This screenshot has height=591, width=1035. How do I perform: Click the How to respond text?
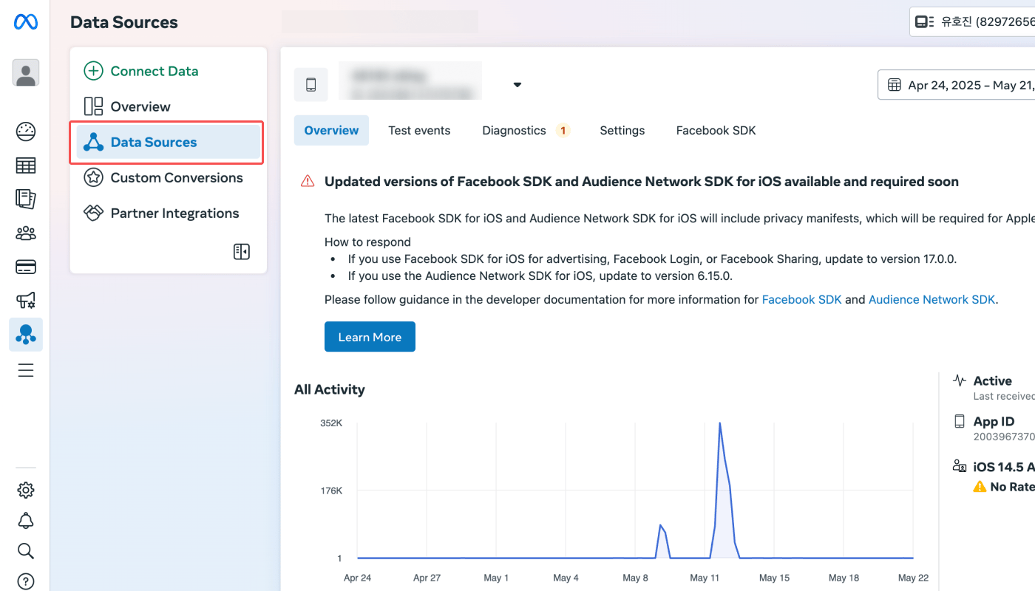pyautogui.click(x=367, y=242)
